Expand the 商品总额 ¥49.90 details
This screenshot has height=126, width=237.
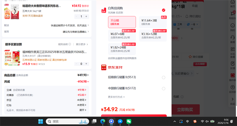pyautogui.click(x=83, y=75)
